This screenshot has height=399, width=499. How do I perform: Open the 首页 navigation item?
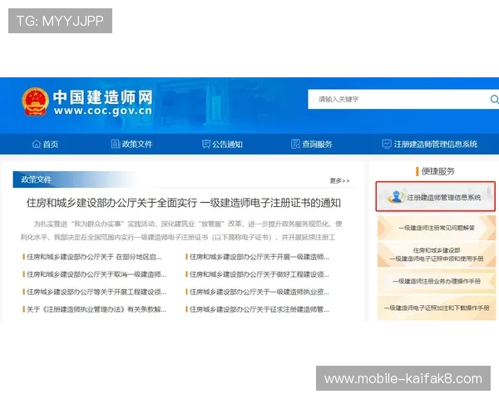(x=45, y=144)
